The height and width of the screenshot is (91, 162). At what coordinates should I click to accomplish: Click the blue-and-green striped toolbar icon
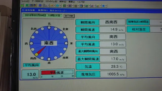coord(22,5)
